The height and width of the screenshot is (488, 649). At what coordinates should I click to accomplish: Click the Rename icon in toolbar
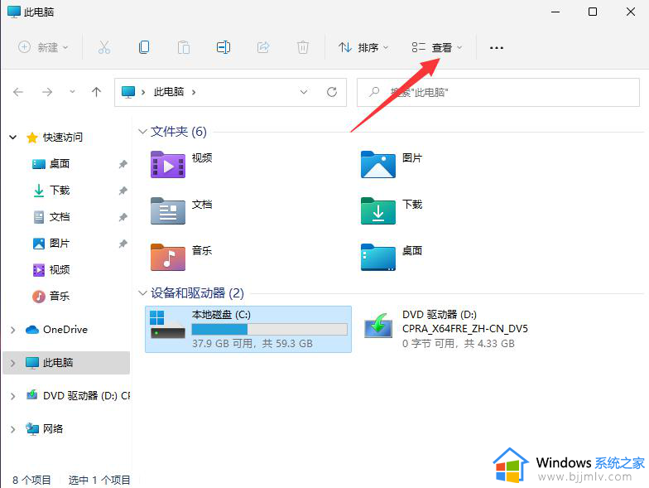click(x=224, y=47)
